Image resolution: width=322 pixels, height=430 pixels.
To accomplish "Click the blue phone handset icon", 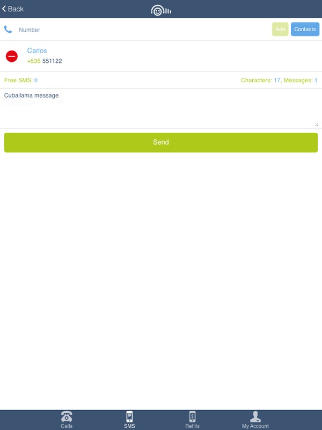I will 8,30.
